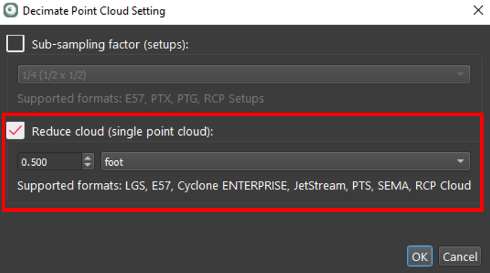Screen dimensions: 490x273
Task: Close the Decimate Point Cloud Setting dialog
Action: coord(476,11)
